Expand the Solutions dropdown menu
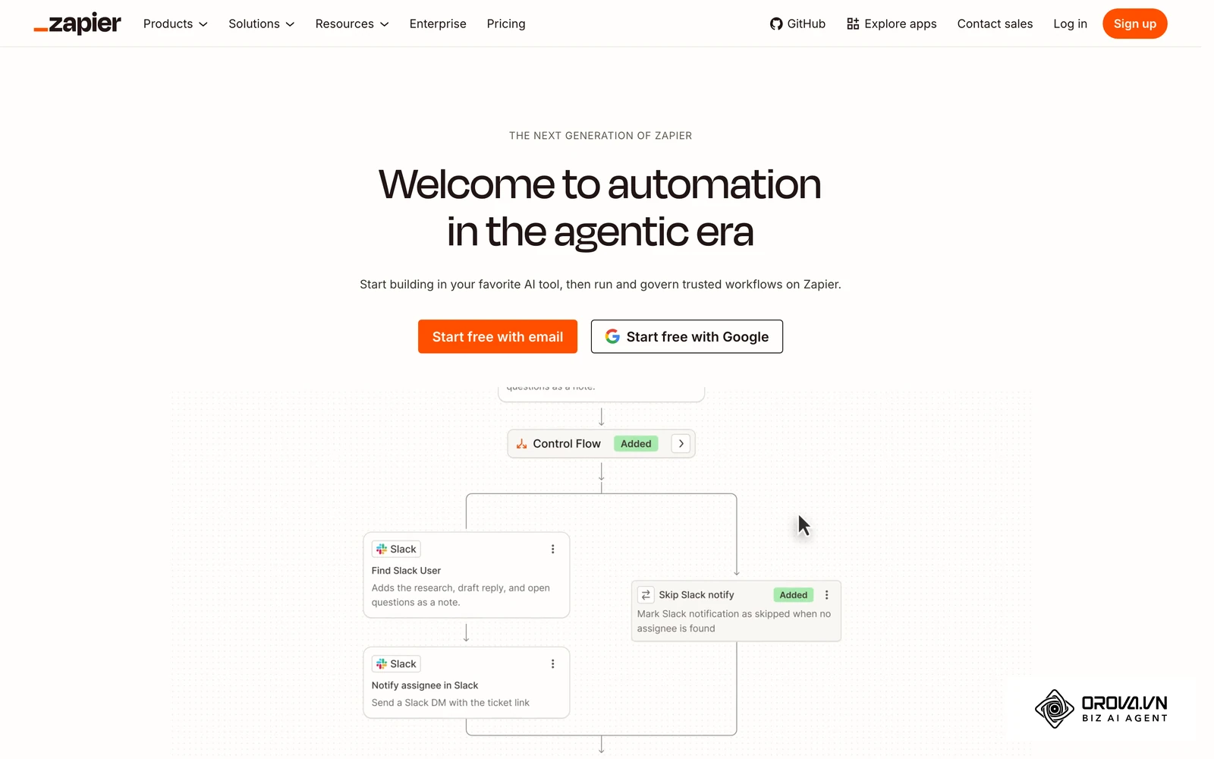The height and width of the screenshot is (759, 1214). tap(261, 24)
